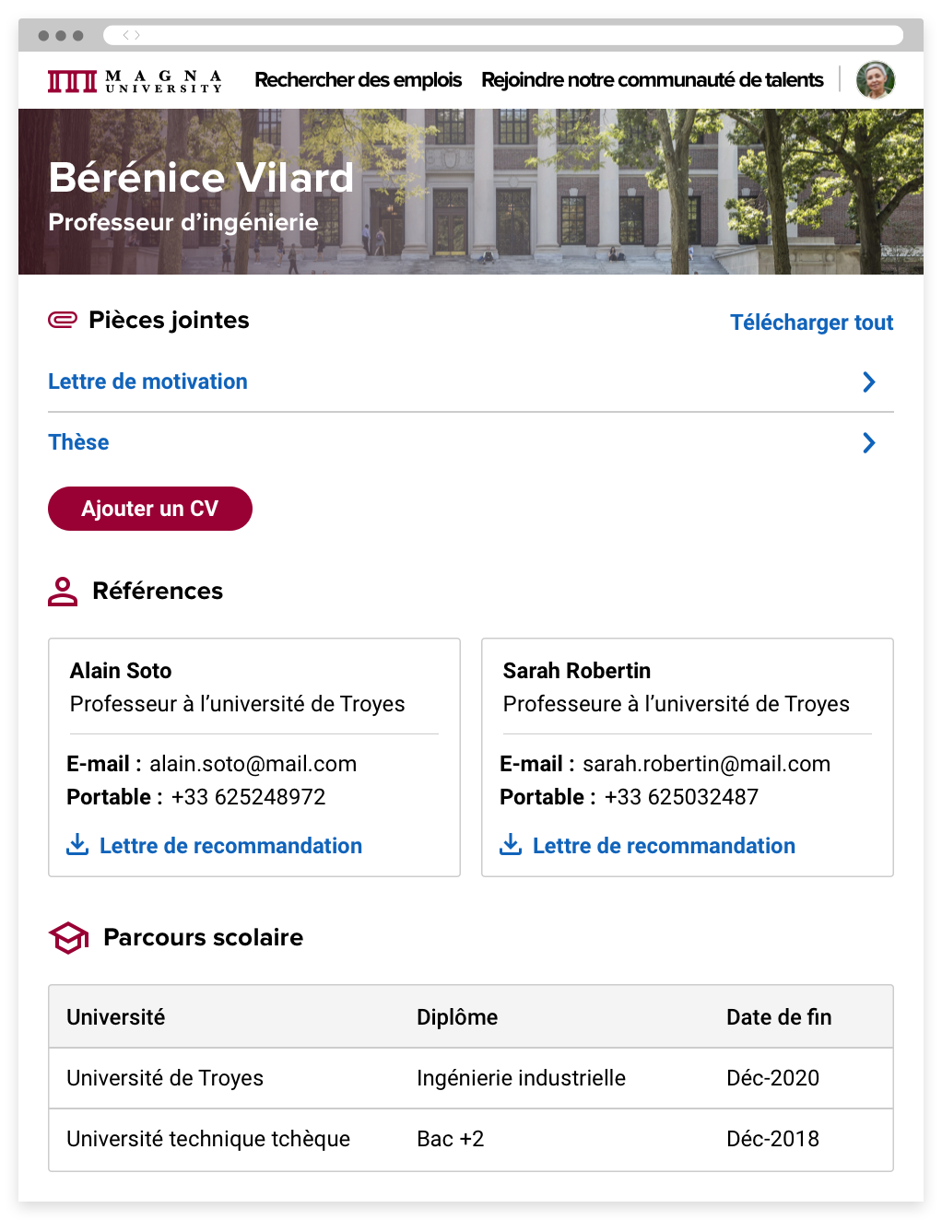Image resolution: width=942 pixels, height=1220 pixels.
Task: Open the Thèse attachment link
Action: tap(78, 442)
